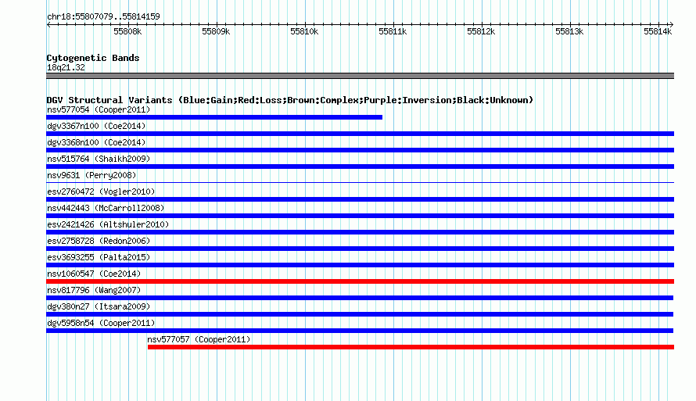This screenshot has width=696, height=401.
Task: Select the red nsv577057 loss bar
Action: 411,347
